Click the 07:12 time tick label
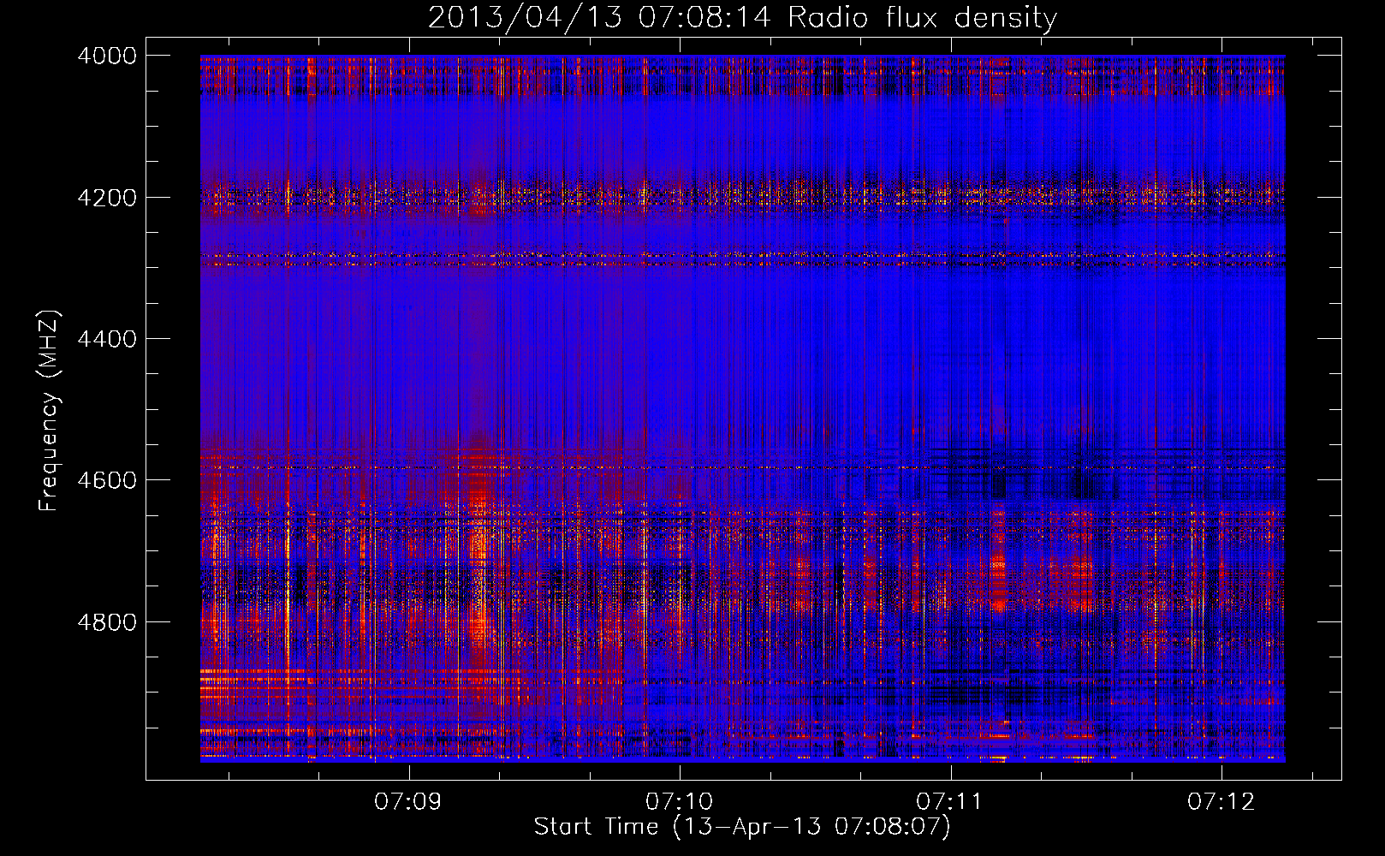Image resolution: width=1385 pixels, height=856 pixels. point(1221,801)
